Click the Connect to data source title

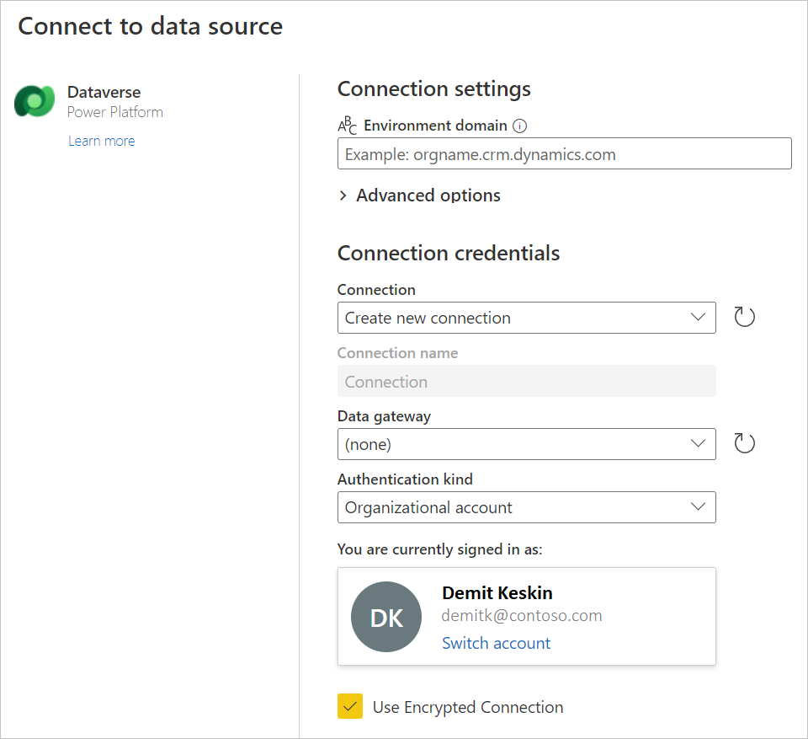click(151, 26)
